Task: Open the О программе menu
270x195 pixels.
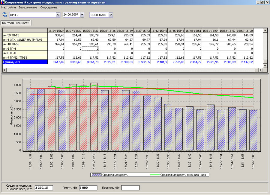Action: point(50,7)
